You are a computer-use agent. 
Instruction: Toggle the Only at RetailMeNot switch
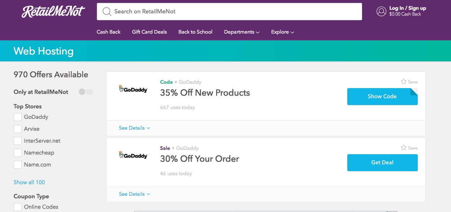click(86, 92)
